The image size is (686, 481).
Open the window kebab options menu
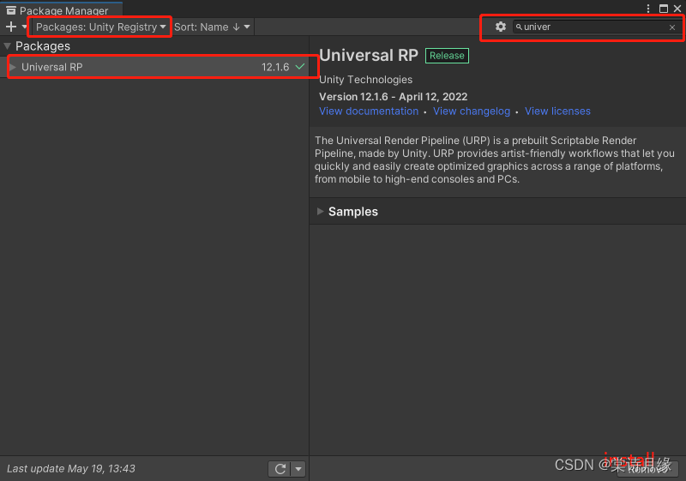pos(648,9)
